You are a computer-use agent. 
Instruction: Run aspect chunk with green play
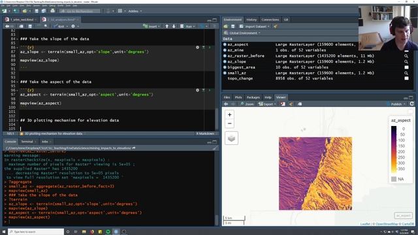210,90
